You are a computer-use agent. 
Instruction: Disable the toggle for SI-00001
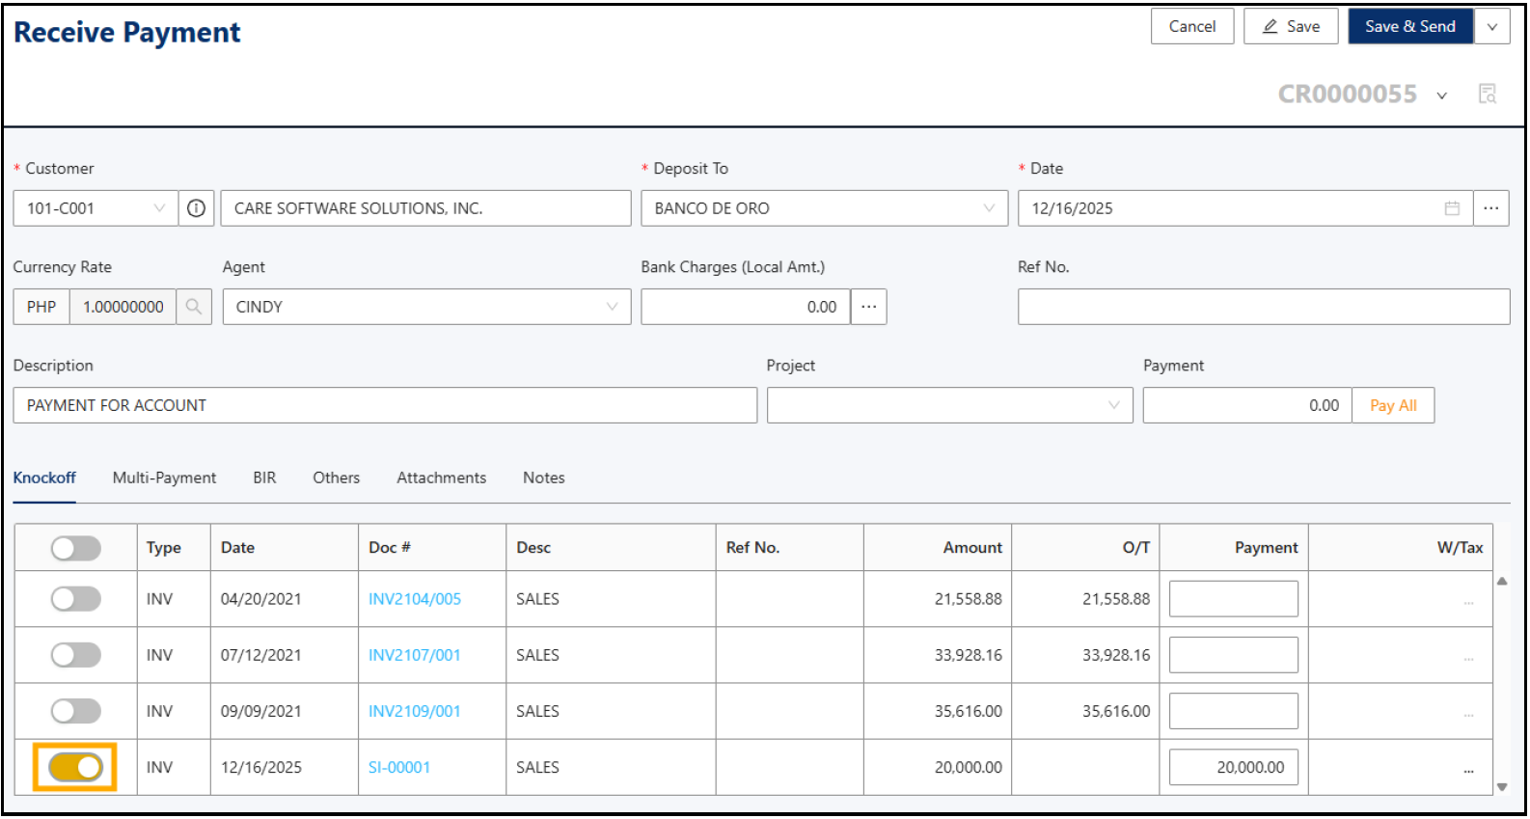(76, 767)
